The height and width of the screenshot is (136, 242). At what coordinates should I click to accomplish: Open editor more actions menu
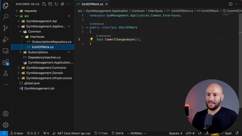[237, 4]
